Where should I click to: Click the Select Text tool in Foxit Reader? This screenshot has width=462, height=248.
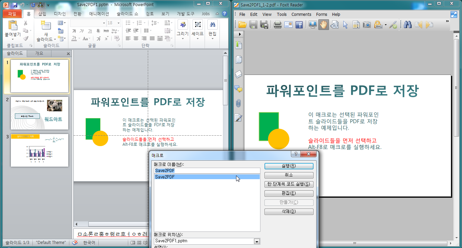(x=356, y=24)
